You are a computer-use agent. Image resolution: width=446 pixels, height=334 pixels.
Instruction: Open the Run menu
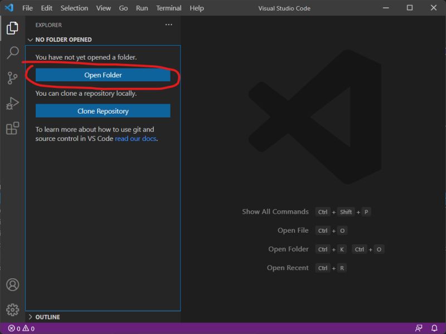[142, 8]
